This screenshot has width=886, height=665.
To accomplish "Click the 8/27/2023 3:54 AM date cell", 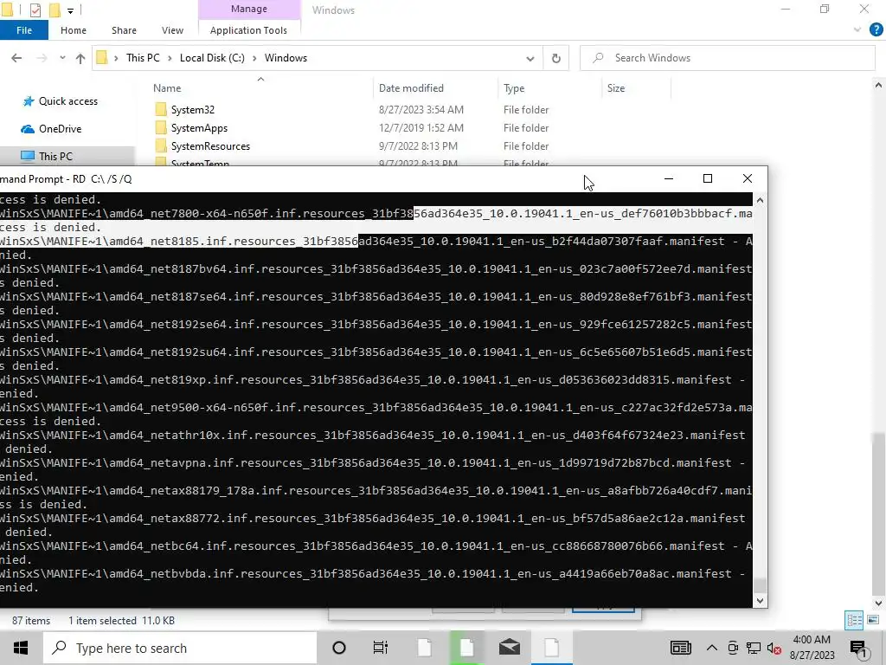I will coord(421,110).
